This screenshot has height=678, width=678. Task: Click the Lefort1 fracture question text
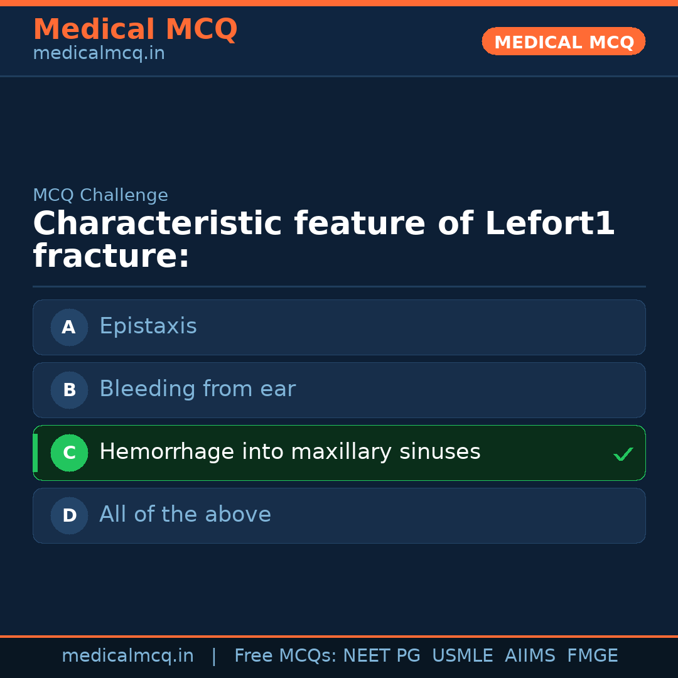tap(323, 240)
